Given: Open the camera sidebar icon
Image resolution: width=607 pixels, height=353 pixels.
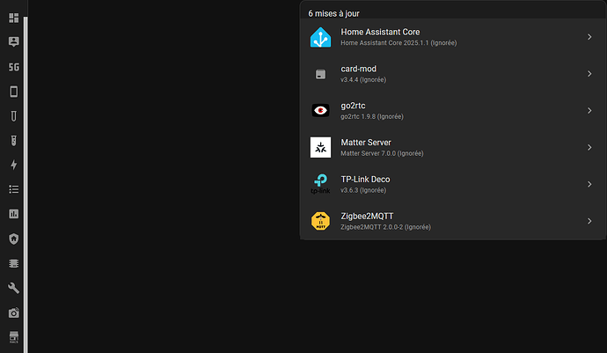Looking at the screenshot, I should pos(13,313).
